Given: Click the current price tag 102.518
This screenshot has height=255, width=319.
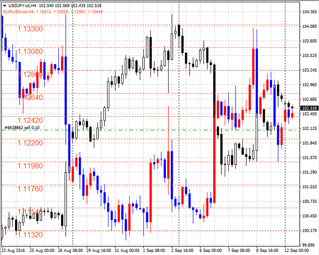Looking at the screenshot, I should [x=309, y=108].
